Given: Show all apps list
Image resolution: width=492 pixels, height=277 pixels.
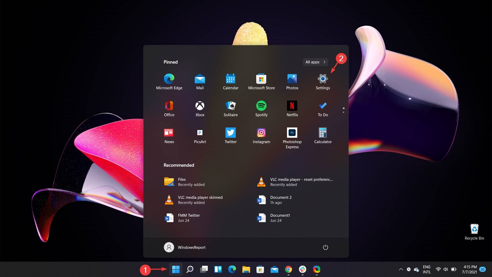Looking at the screenshot, I should 315,62.
